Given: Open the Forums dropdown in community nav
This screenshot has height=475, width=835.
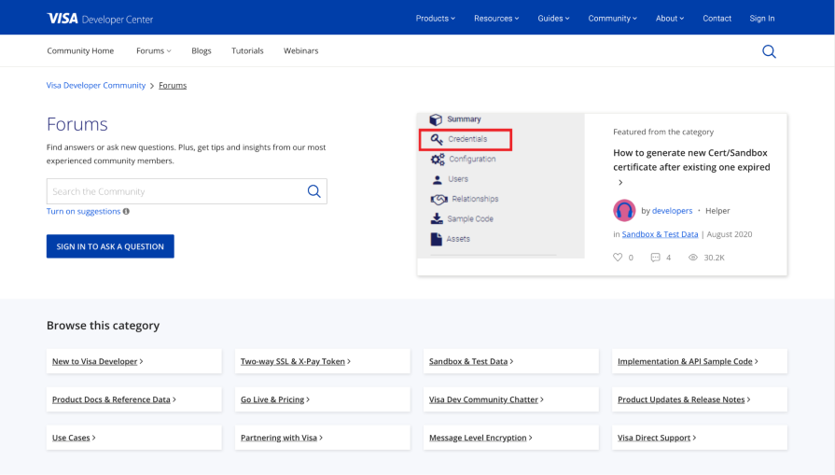Looking at the screenshot, I should click(x=154, y=50).
